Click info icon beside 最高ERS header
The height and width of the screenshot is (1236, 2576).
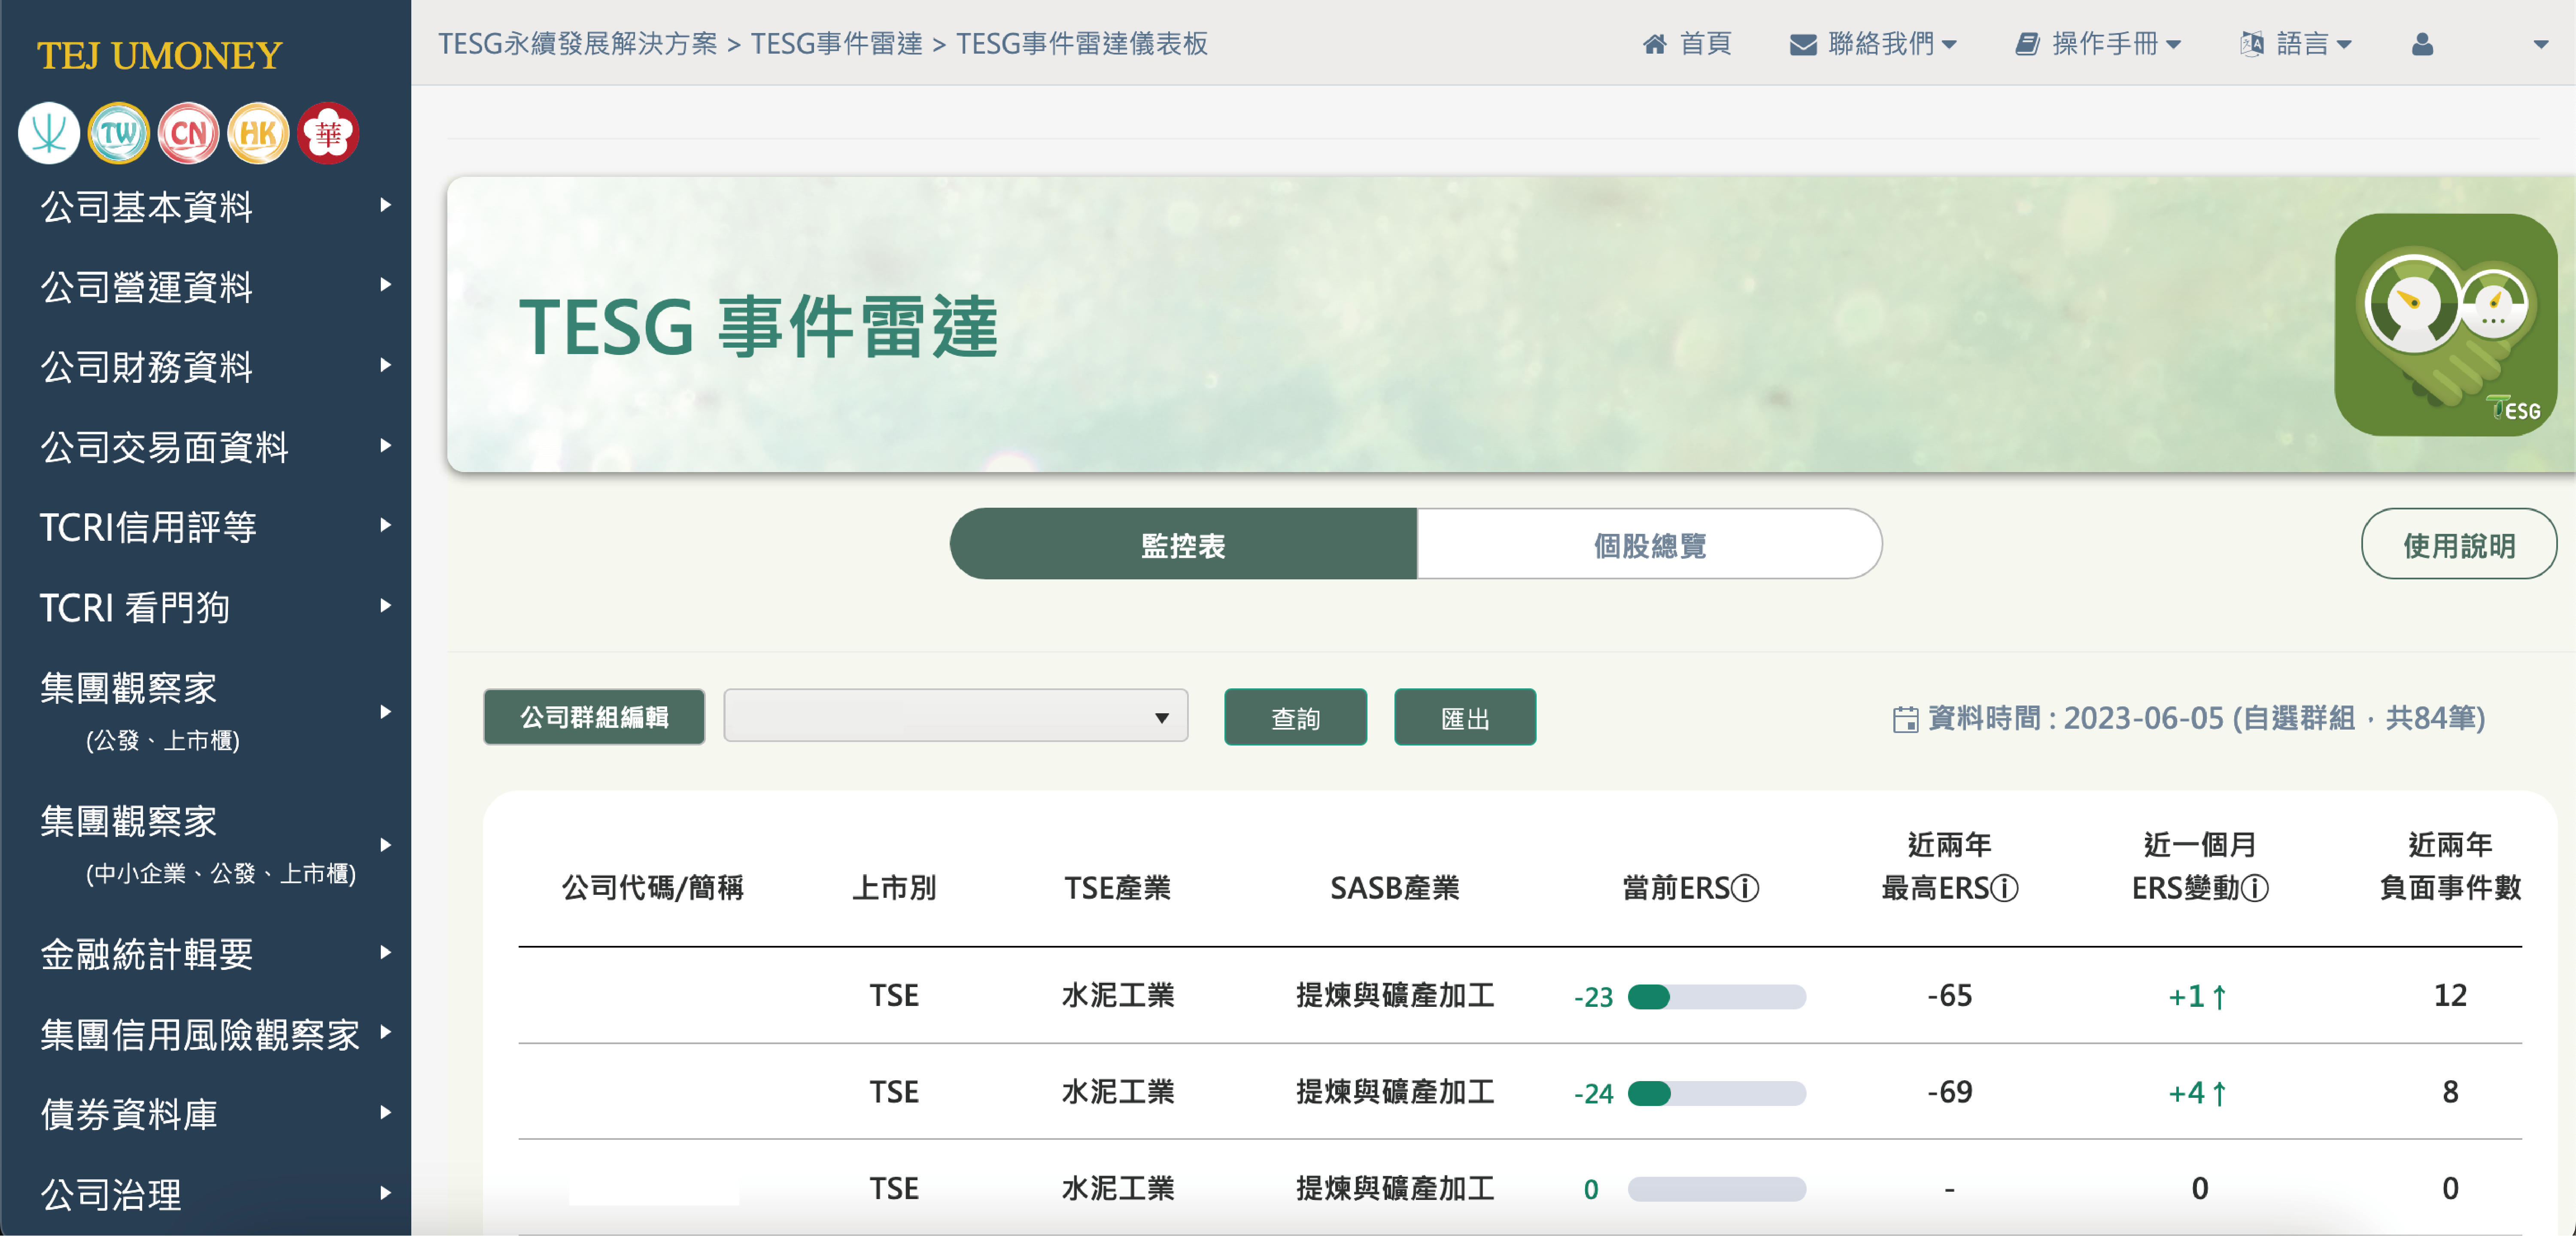click(x=2004, y=888)
